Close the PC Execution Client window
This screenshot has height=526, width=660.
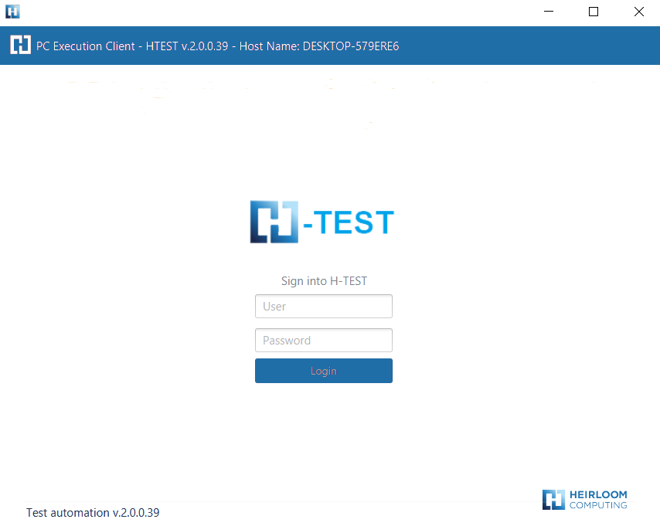click(x=638, y=12)
